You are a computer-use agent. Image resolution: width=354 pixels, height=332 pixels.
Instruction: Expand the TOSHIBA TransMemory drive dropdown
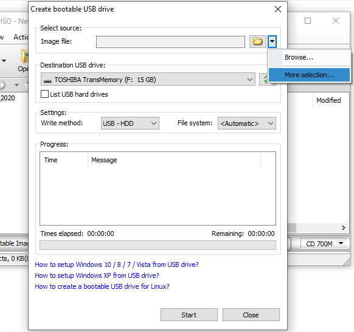tap(148, 80)
